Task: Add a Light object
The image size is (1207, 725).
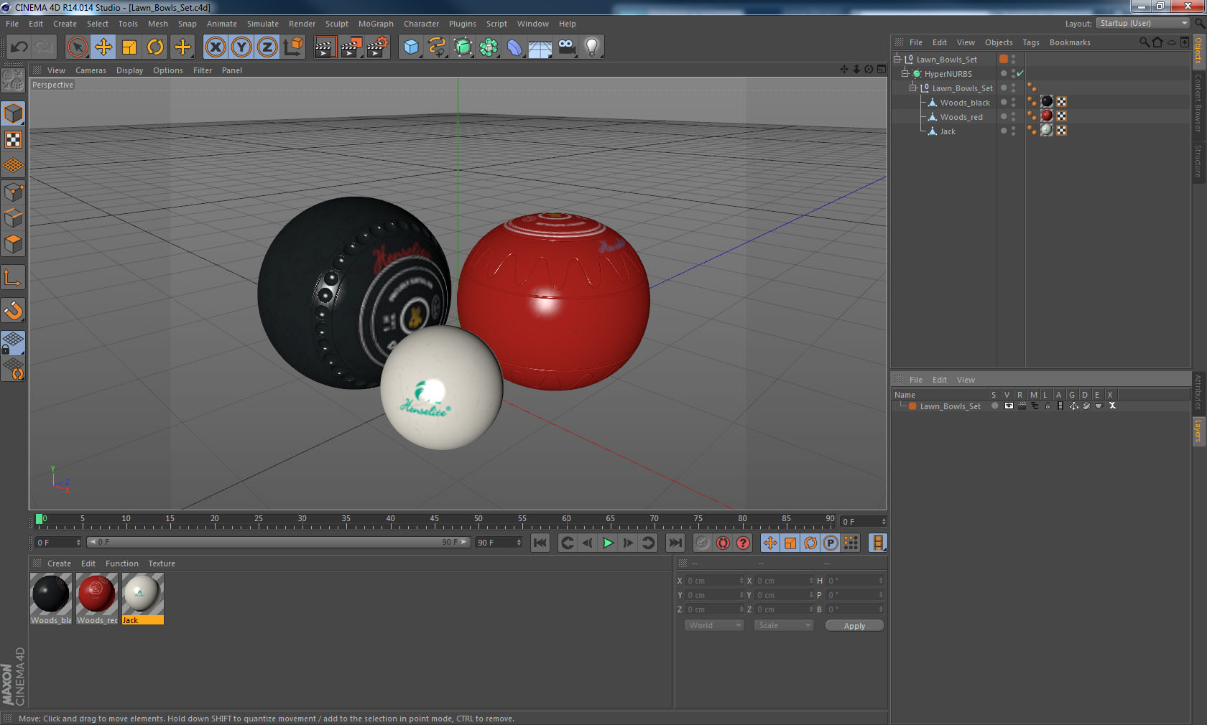Action: click(592, 47)
